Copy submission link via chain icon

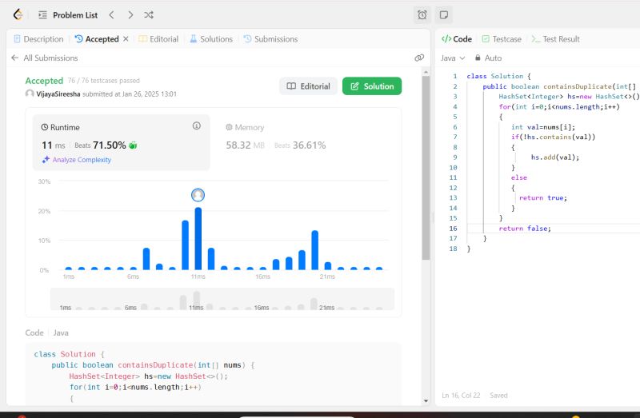click(419, 58)
